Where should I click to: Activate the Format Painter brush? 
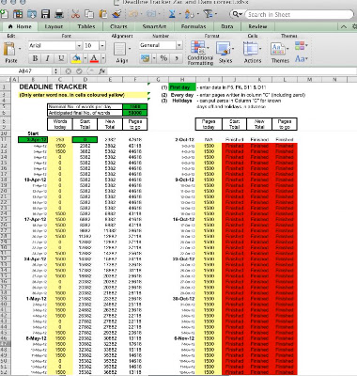(x=116, y=14)
